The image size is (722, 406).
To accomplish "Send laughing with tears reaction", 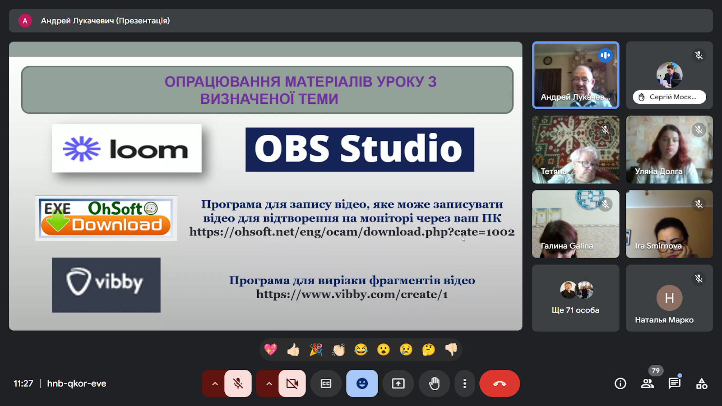I will pos(361,350).
